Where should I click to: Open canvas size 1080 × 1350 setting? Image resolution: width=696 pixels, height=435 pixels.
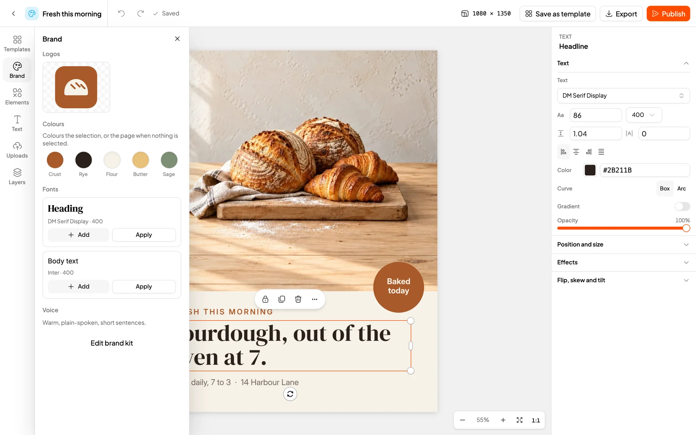486,14
